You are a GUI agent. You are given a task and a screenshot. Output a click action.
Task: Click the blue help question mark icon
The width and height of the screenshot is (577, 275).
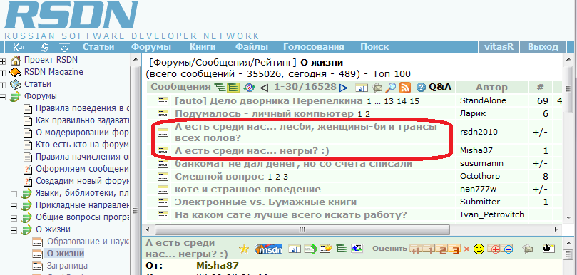point(421,87)
